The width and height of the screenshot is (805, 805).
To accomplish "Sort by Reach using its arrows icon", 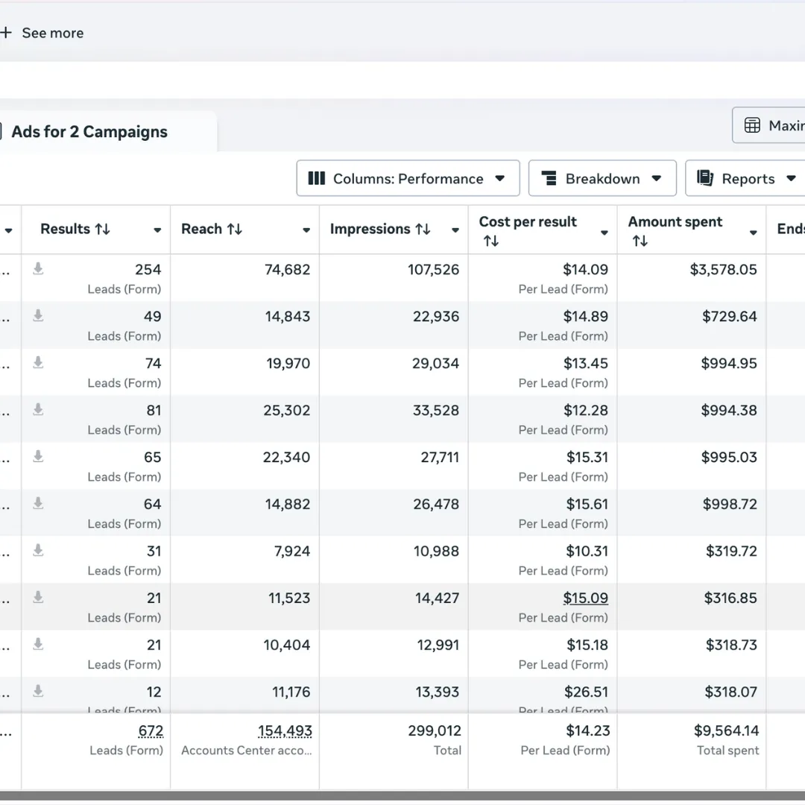I will [234, 230].
